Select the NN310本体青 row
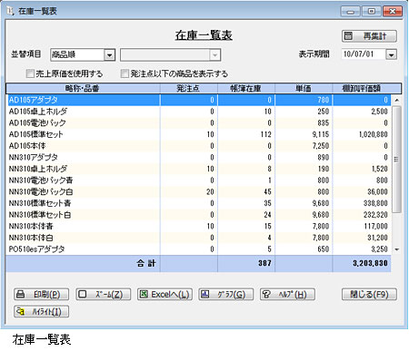This screenshot has width=409, height=351. click(x=199, y=226)
